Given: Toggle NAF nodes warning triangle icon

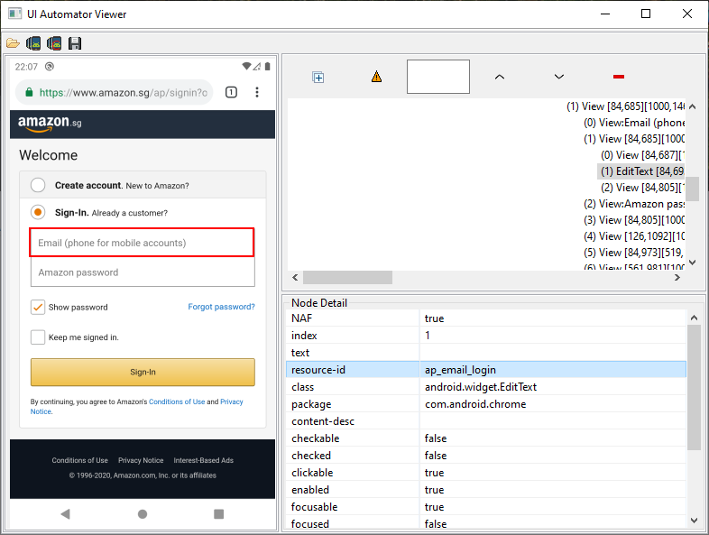Looking at the screenshot, I should tap(376, 77).
